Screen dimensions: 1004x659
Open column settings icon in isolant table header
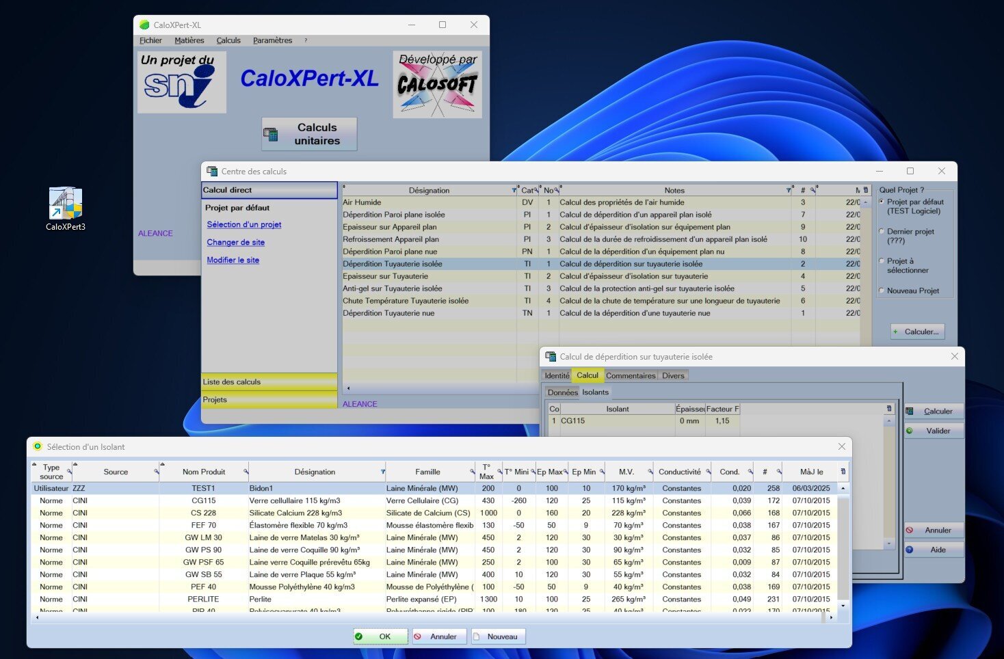click(843, 471)
